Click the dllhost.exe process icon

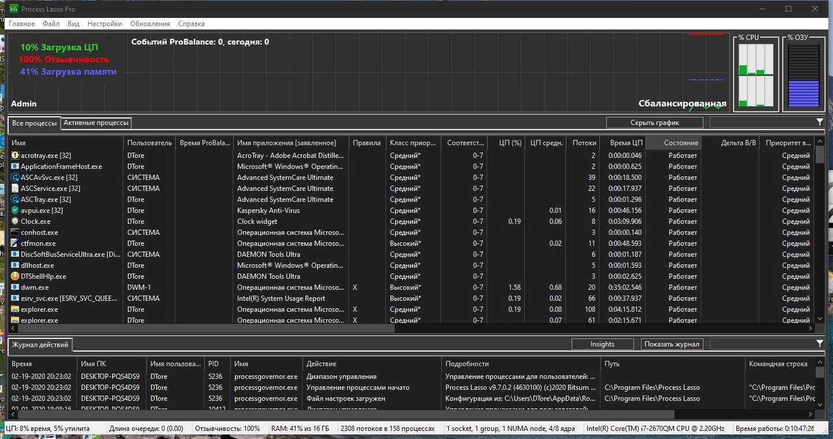[15, 265]
